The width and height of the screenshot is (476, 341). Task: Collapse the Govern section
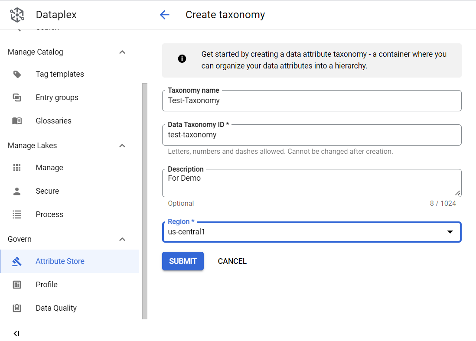(x=122, y=239)
